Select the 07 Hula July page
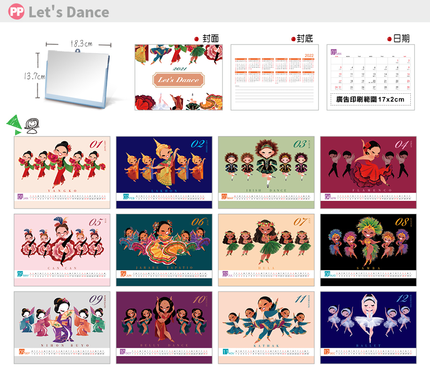Screen dimensions: 430x375 pos(266,250)
